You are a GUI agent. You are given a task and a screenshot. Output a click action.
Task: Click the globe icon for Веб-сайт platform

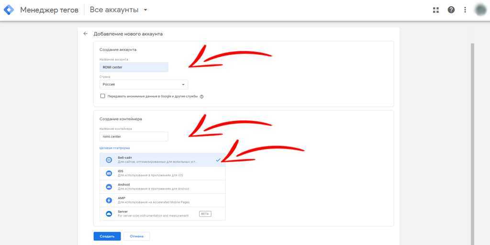pos(109,160)
